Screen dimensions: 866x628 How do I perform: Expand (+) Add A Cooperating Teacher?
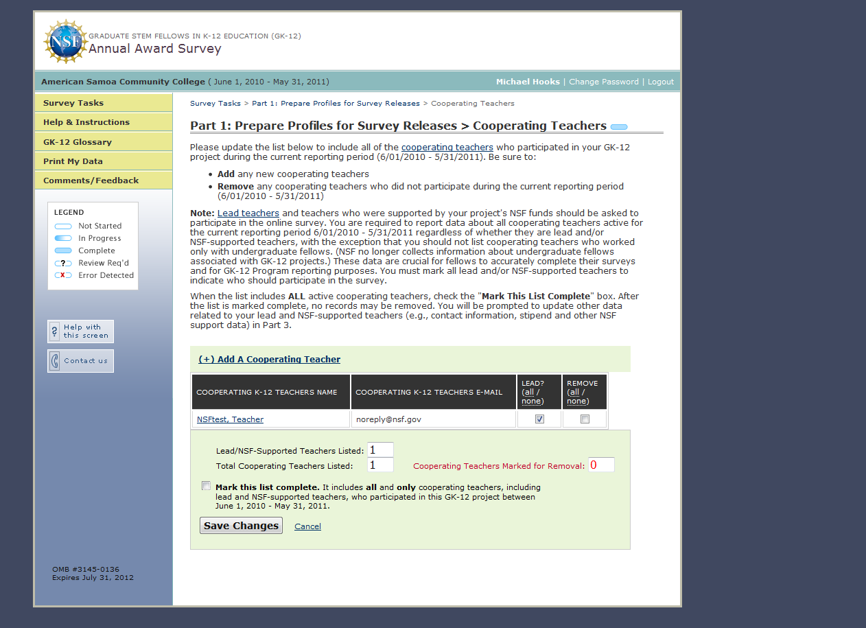[x=269, y=359]
